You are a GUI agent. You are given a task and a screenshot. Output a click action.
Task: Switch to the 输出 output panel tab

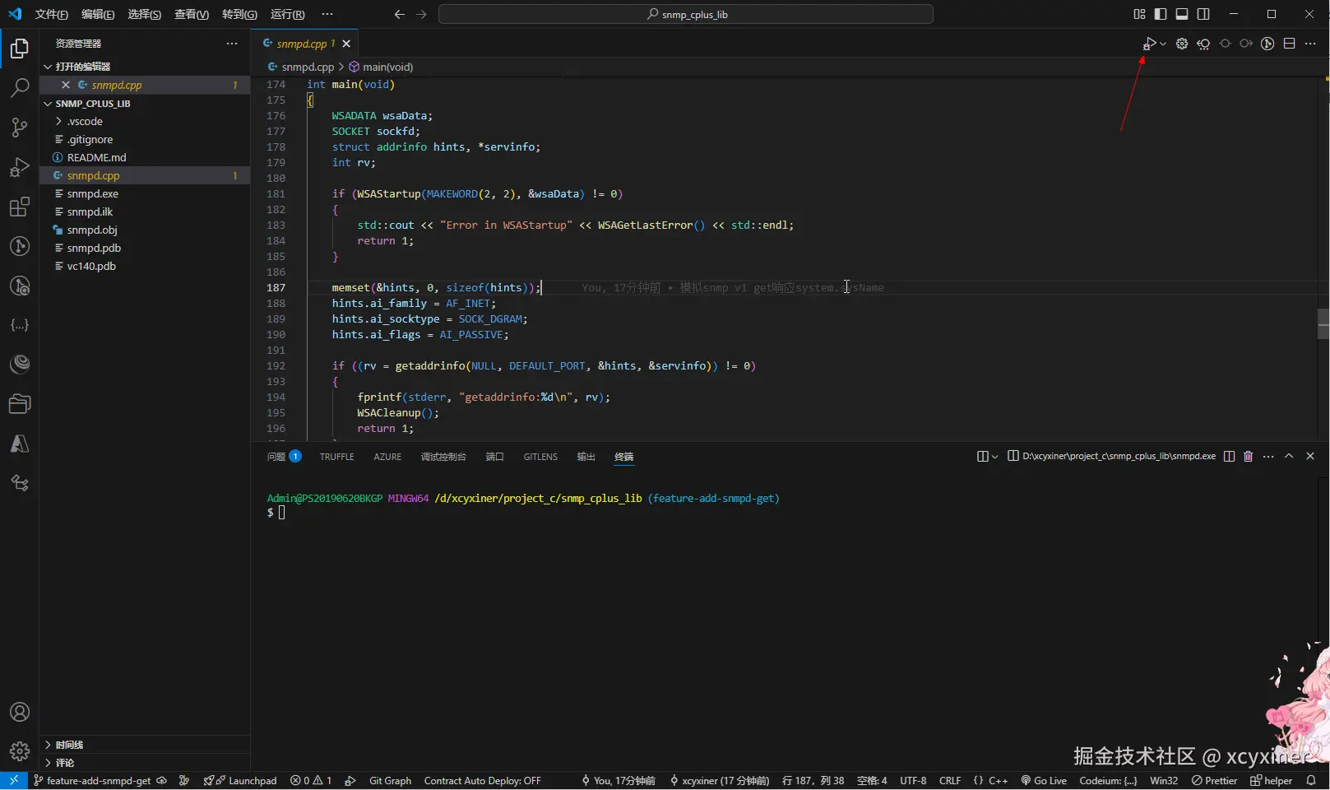[x=586, y=457]
